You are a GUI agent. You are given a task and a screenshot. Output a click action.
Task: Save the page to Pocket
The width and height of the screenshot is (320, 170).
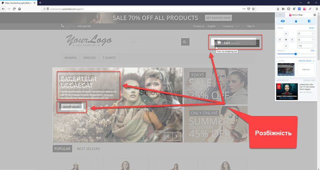click(249, 9)
